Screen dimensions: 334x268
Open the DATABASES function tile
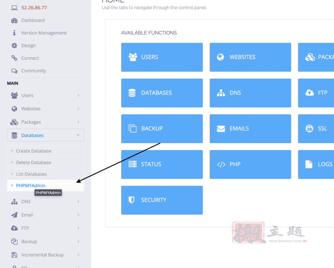[x=162, y=93]
